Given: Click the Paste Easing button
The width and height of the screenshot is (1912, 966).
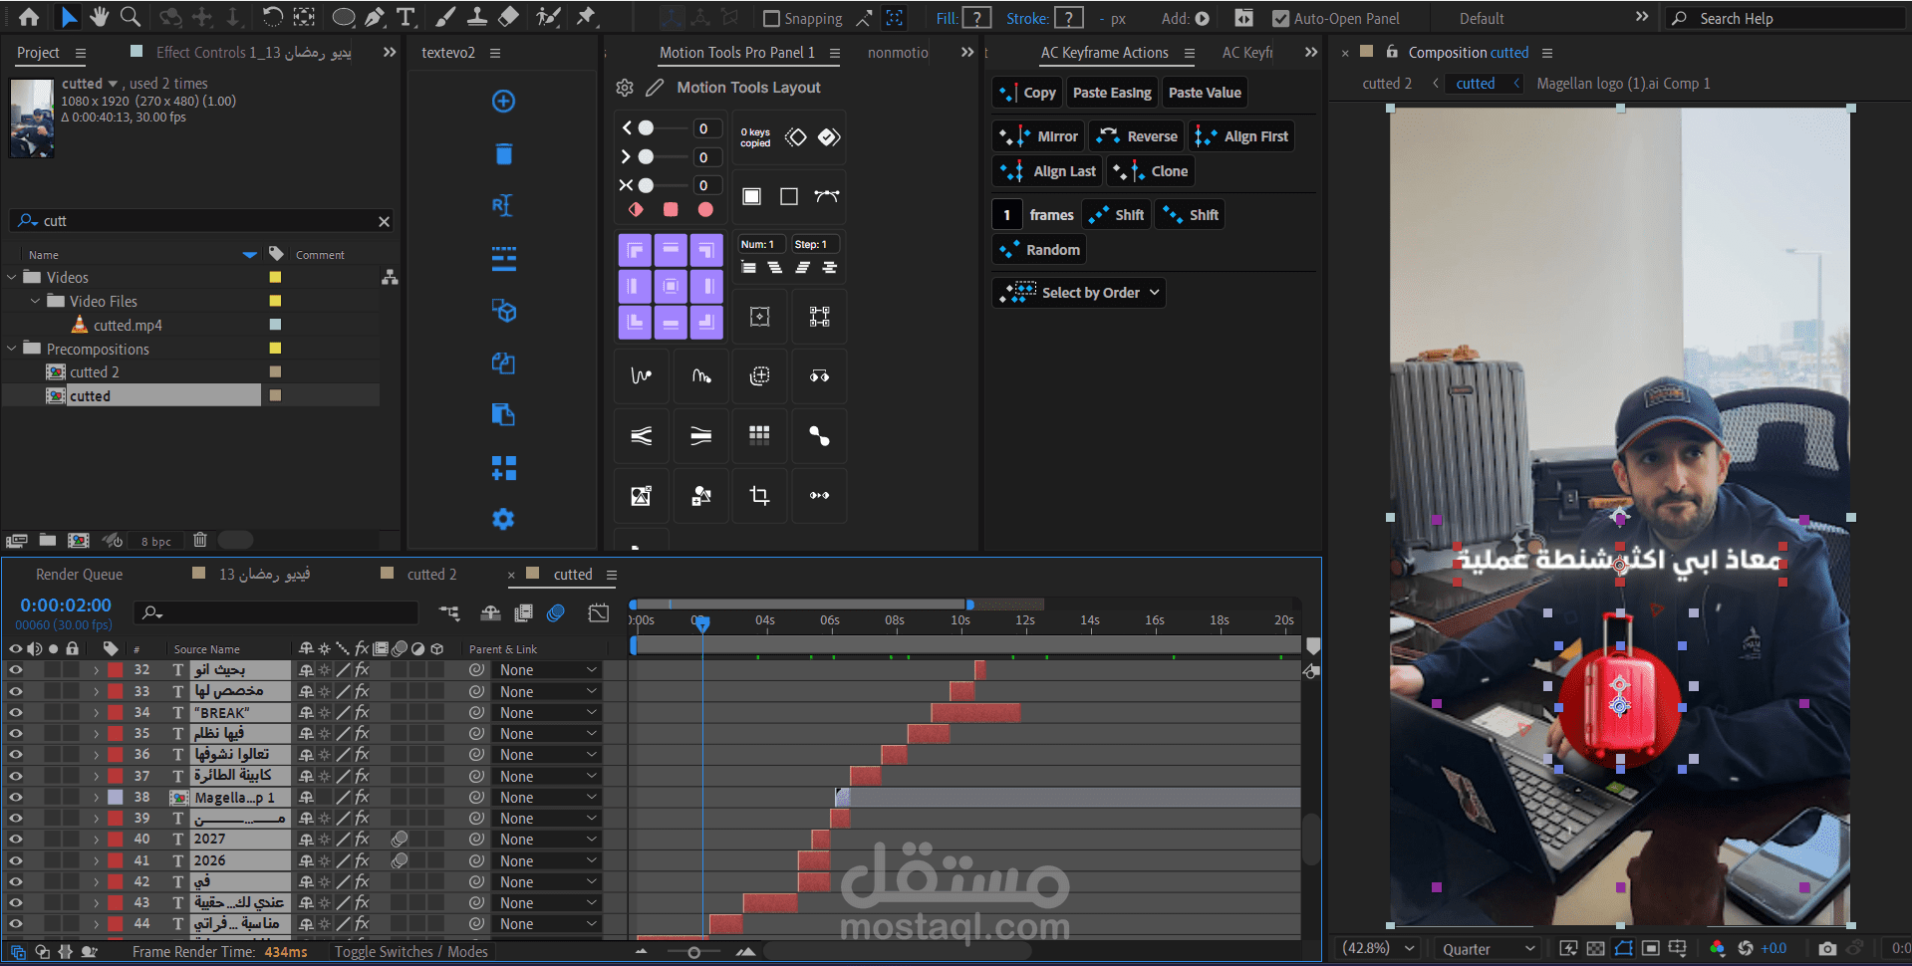Looking at the screenshot, I should [x=1112, y=93].
